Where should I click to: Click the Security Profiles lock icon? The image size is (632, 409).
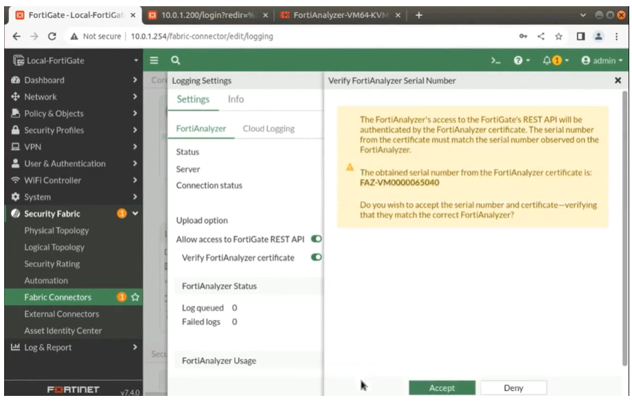(x=15, y=130)
